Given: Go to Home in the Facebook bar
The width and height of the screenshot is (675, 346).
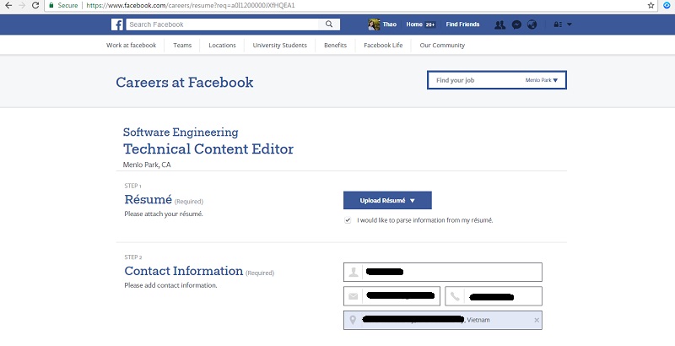Looking at the screenshot, I should pyautogui.click(x=414, y=24).
